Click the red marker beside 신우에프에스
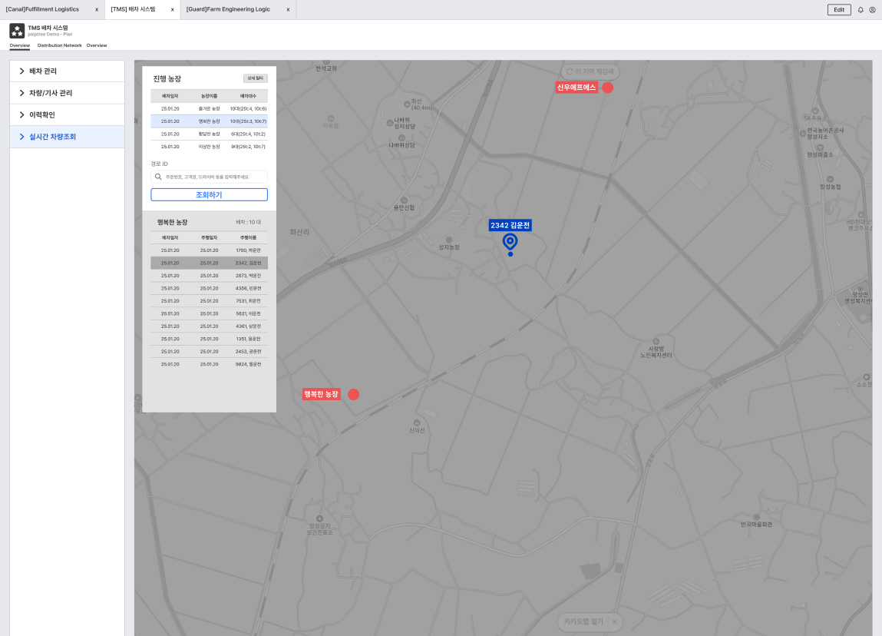Image resolution: width=882 pixels, height=636 pixels. coord(607,88)
